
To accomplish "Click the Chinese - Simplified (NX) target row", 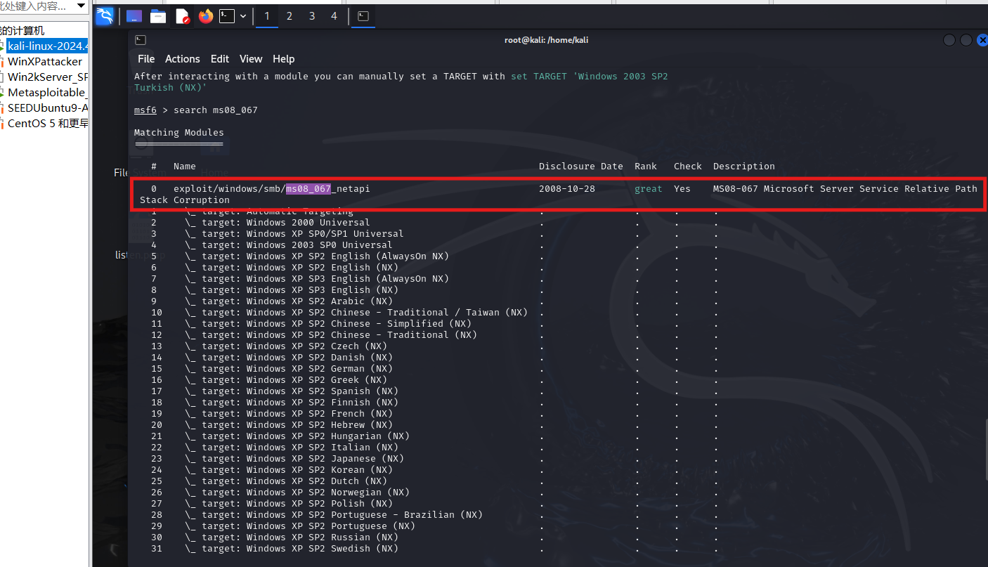I will (311, 323).
